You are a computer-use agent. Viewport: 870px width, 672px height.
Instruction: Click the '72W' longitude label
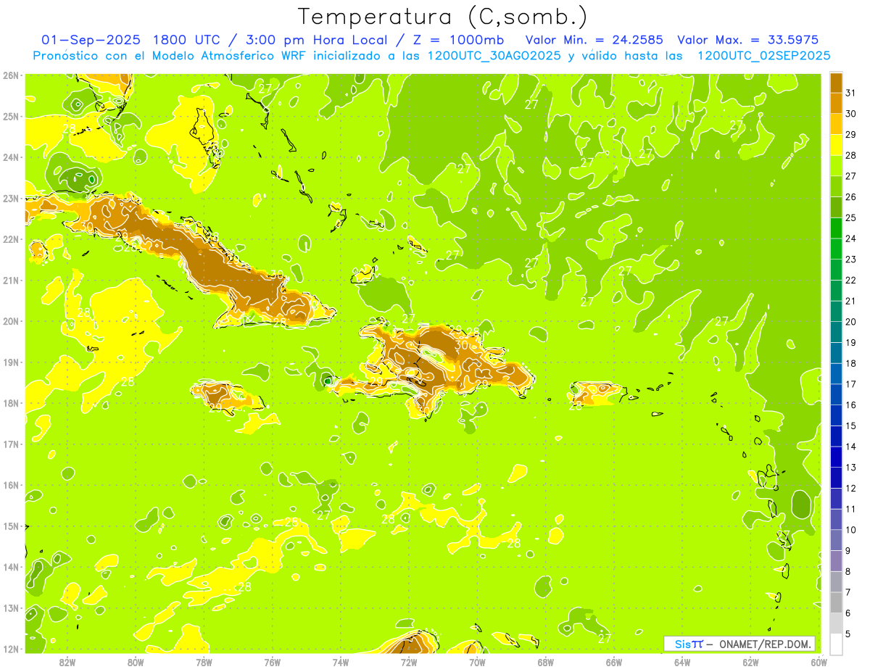(x=409, y=662)
